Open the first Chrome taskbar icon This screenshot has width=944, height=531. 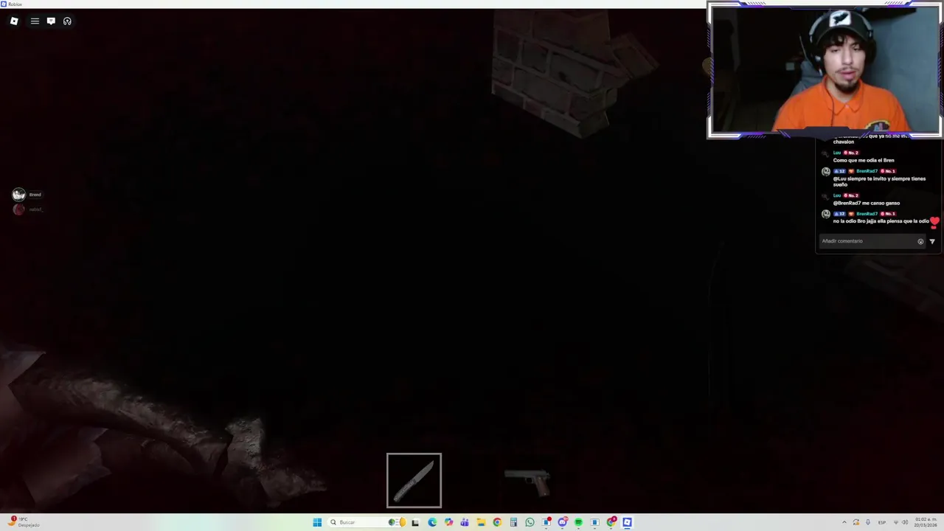coord(497,522)
